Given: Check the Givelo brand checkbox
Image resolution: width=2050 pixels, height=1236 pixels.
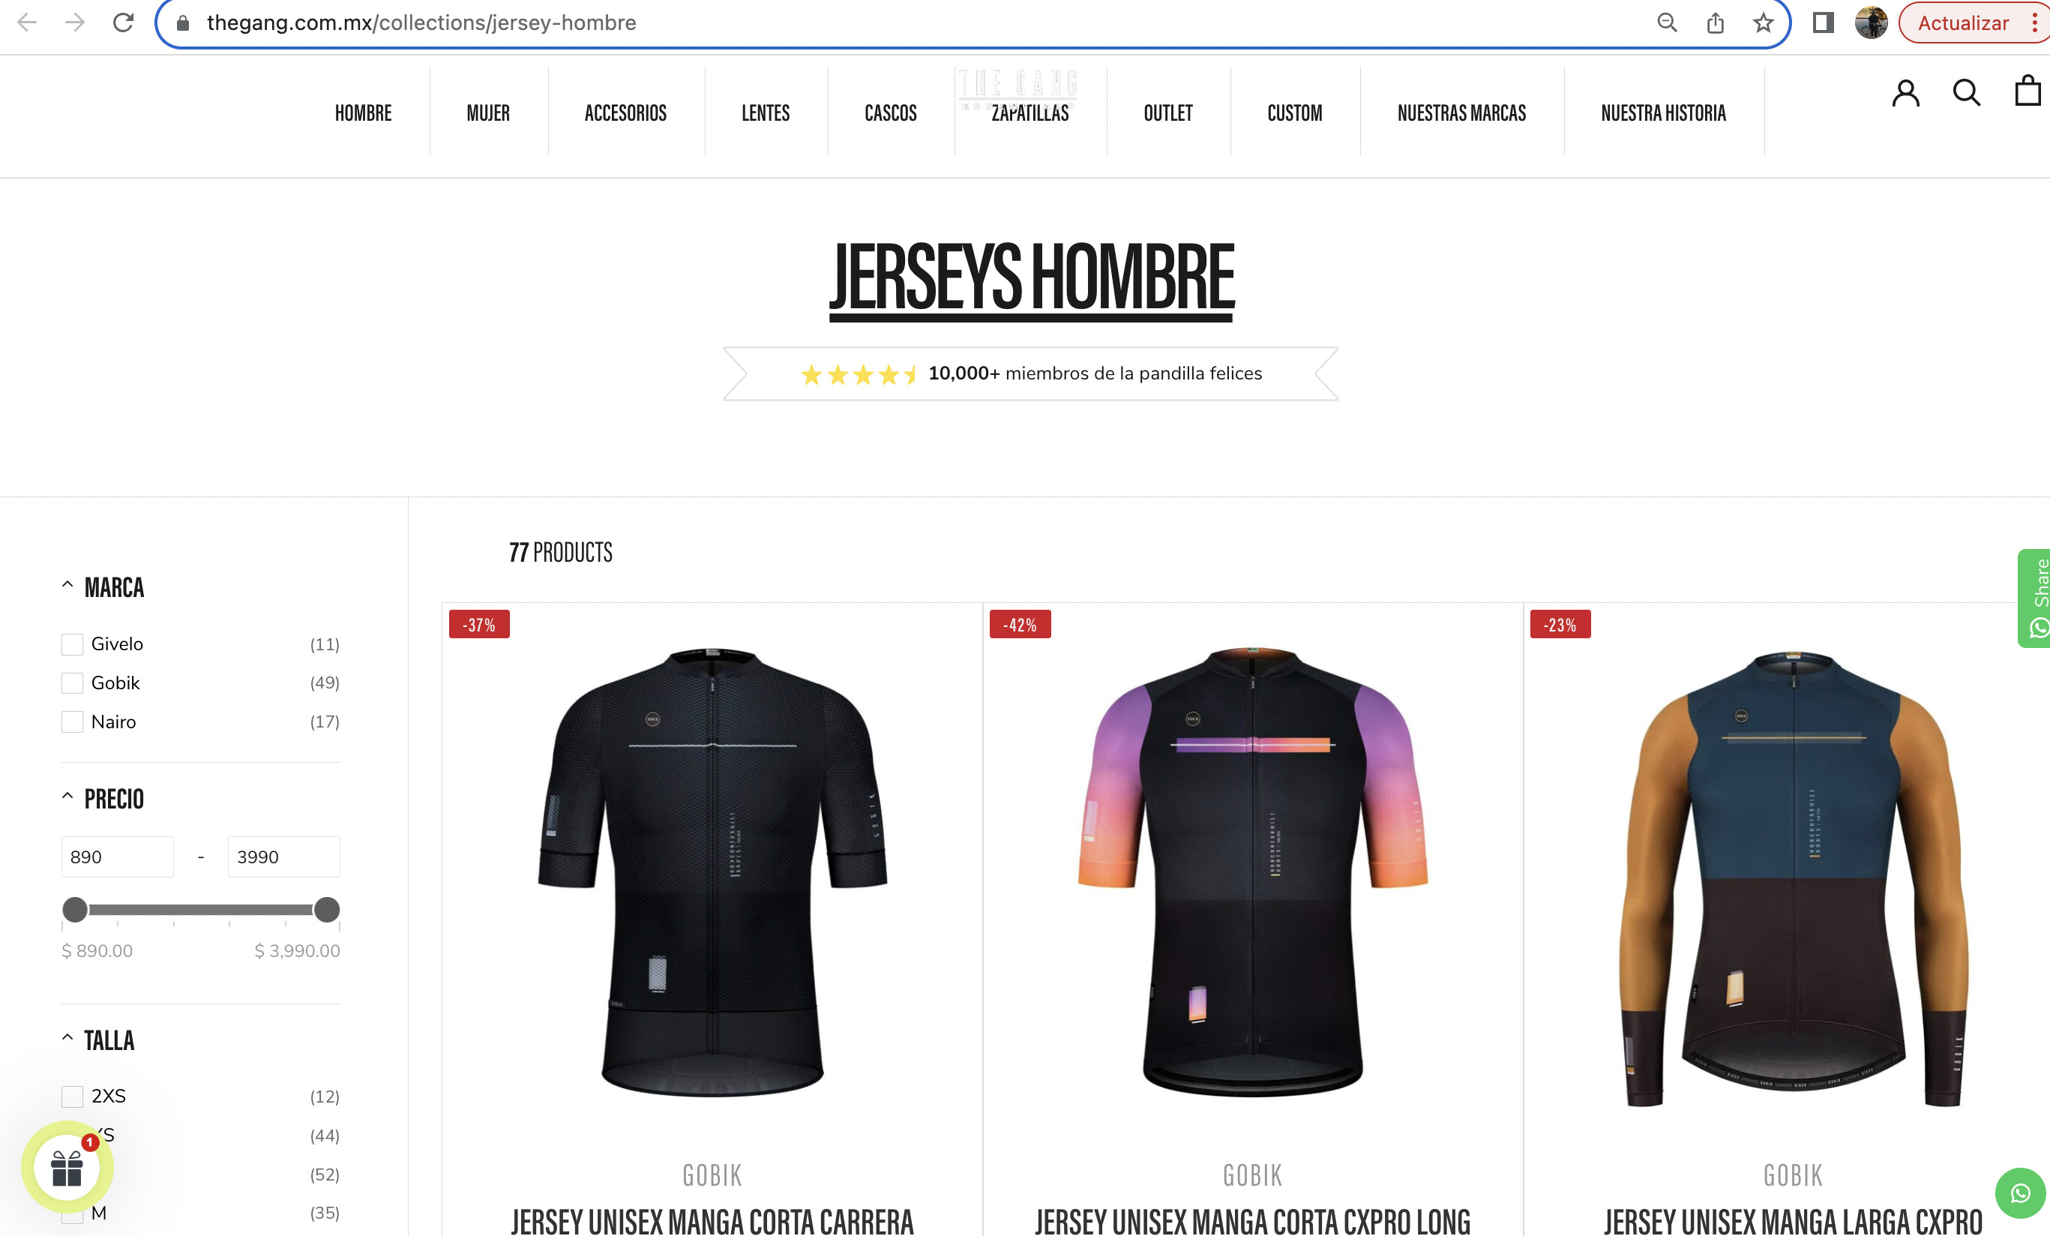Looking at the screenshot, I should tap(73, 644).
